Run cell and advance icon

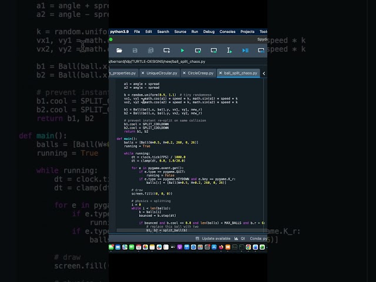point(214,51)
